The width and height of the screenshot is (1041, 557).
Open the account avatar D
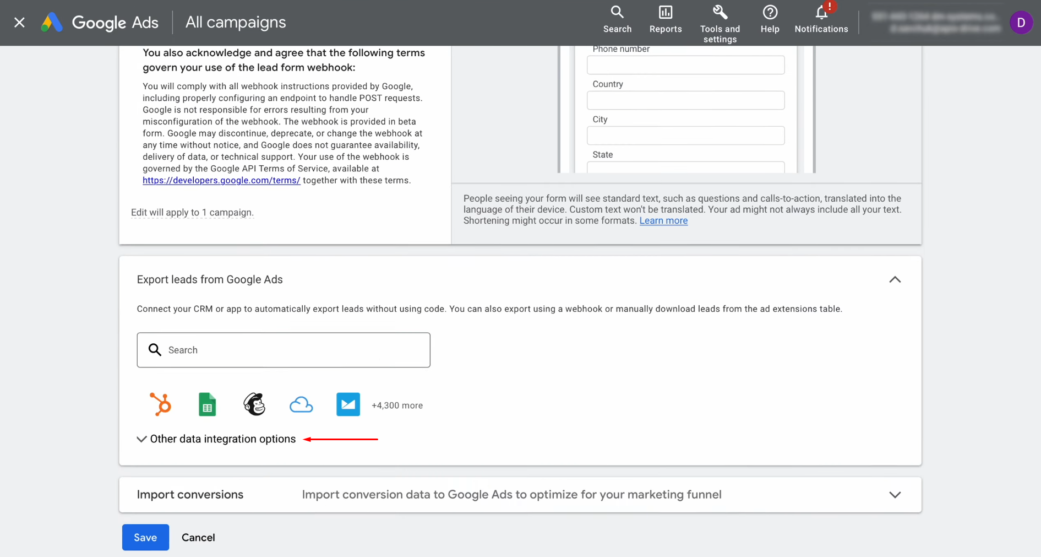point(1021,23)
